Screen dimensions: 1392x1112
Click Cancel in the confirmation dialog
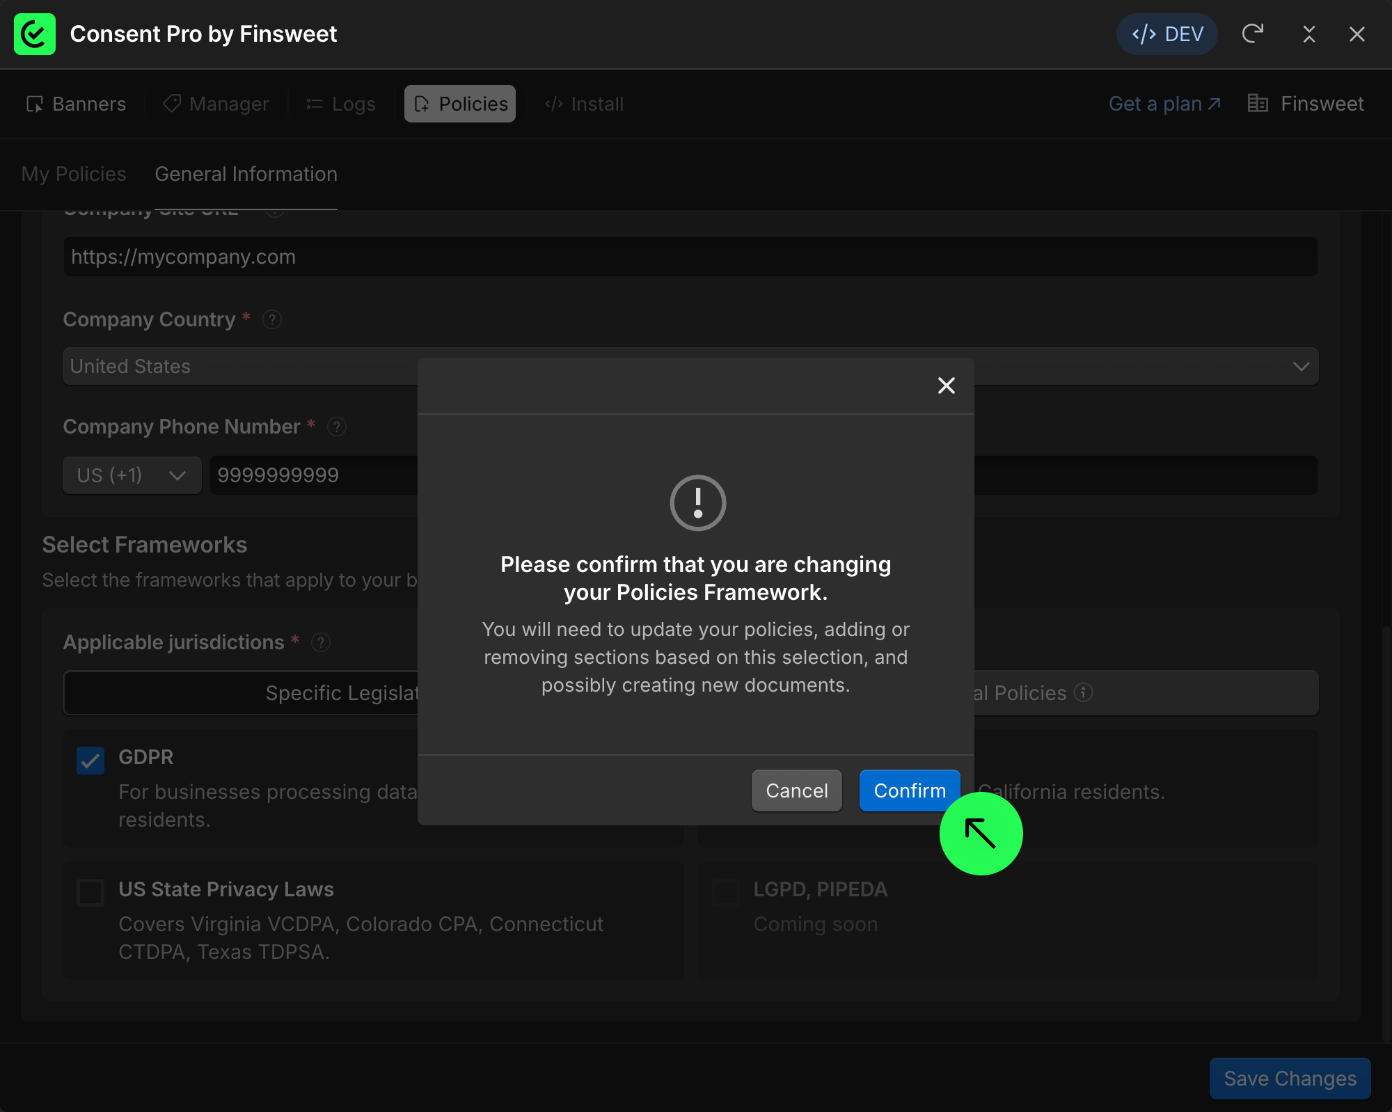[x=797, y=791]
